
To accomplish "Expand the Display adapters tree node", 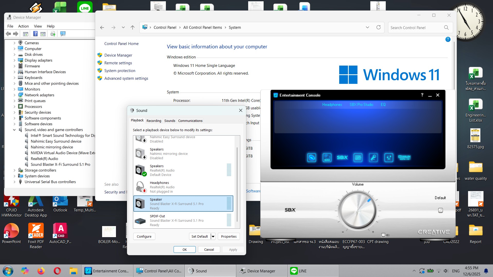I will [x=14, y=60].
